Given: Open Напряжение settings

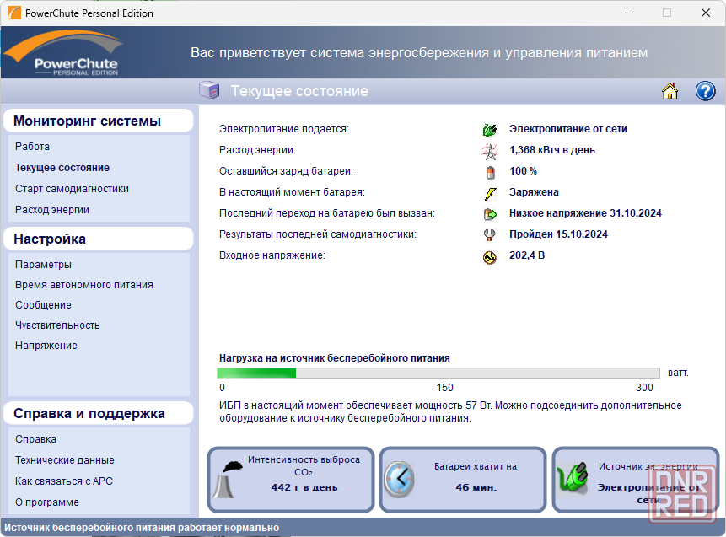Looking at the screenshot, I should (x=46, y=346).
